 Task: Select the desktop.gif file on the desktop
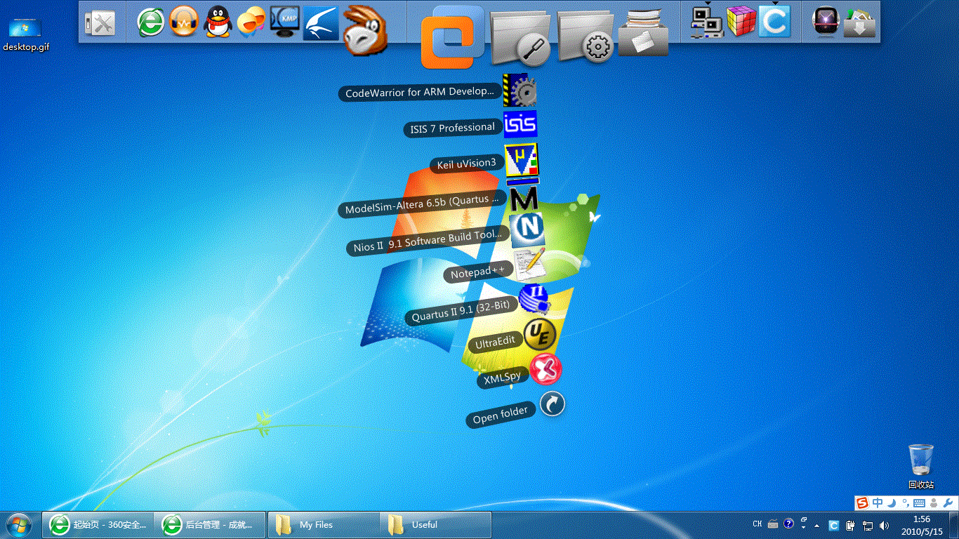click(x=25, y=32)
